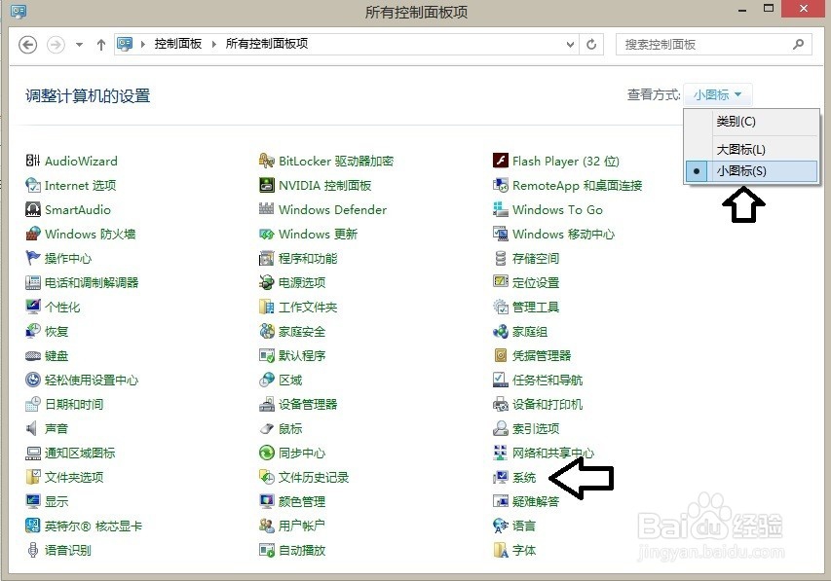Click the Windows 防火墙 brick wall icon
This screenshot has height=581, width=831.
click(x=33, y=234)
